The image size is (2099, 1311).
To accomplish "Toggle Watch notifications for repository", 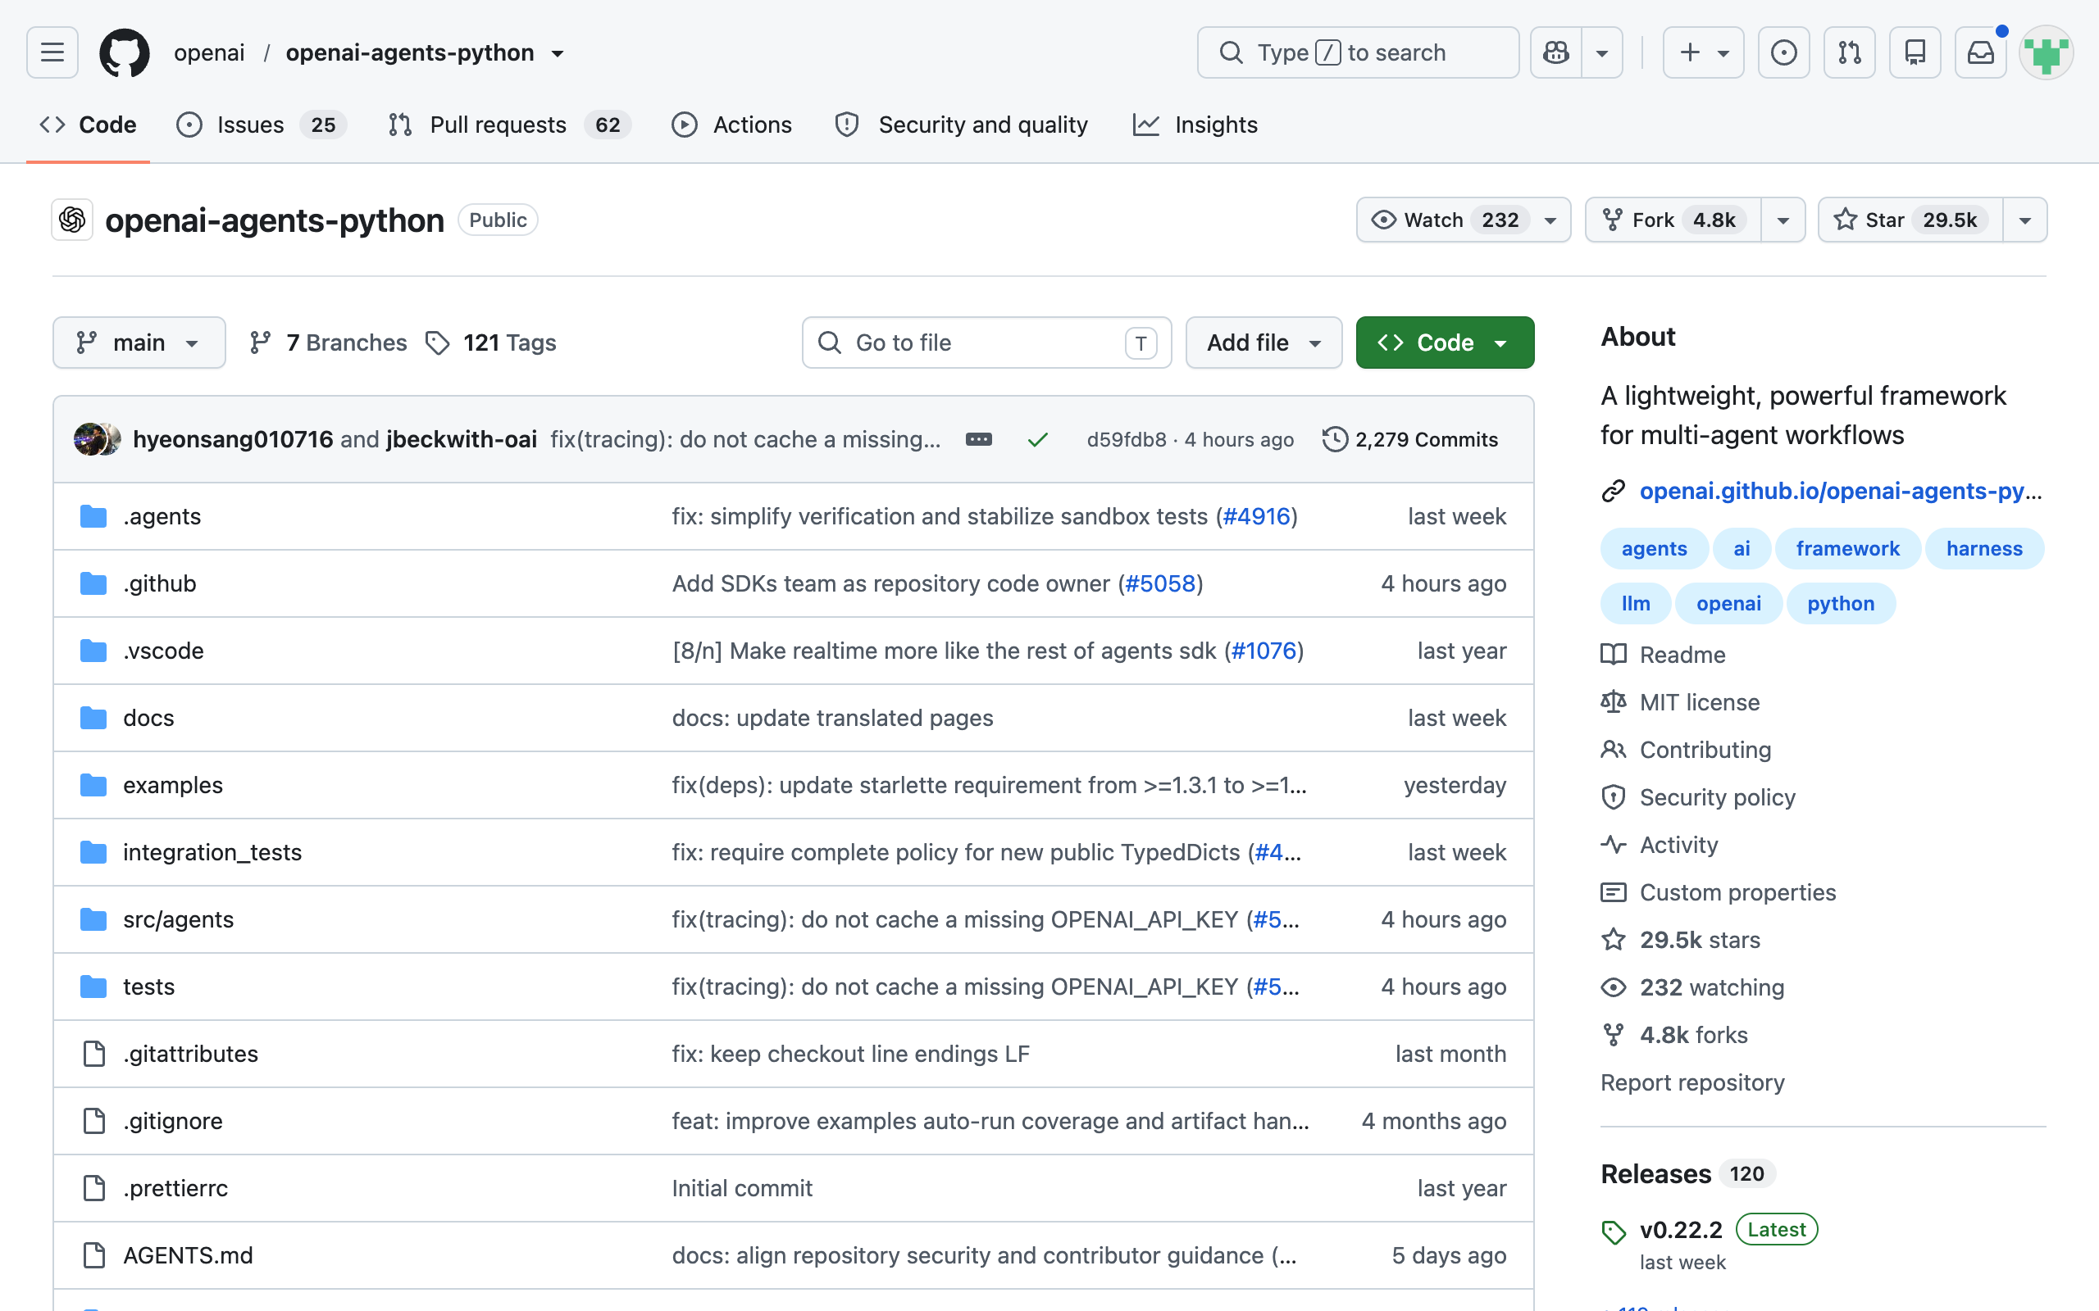I will click(x=1464, y=220).
